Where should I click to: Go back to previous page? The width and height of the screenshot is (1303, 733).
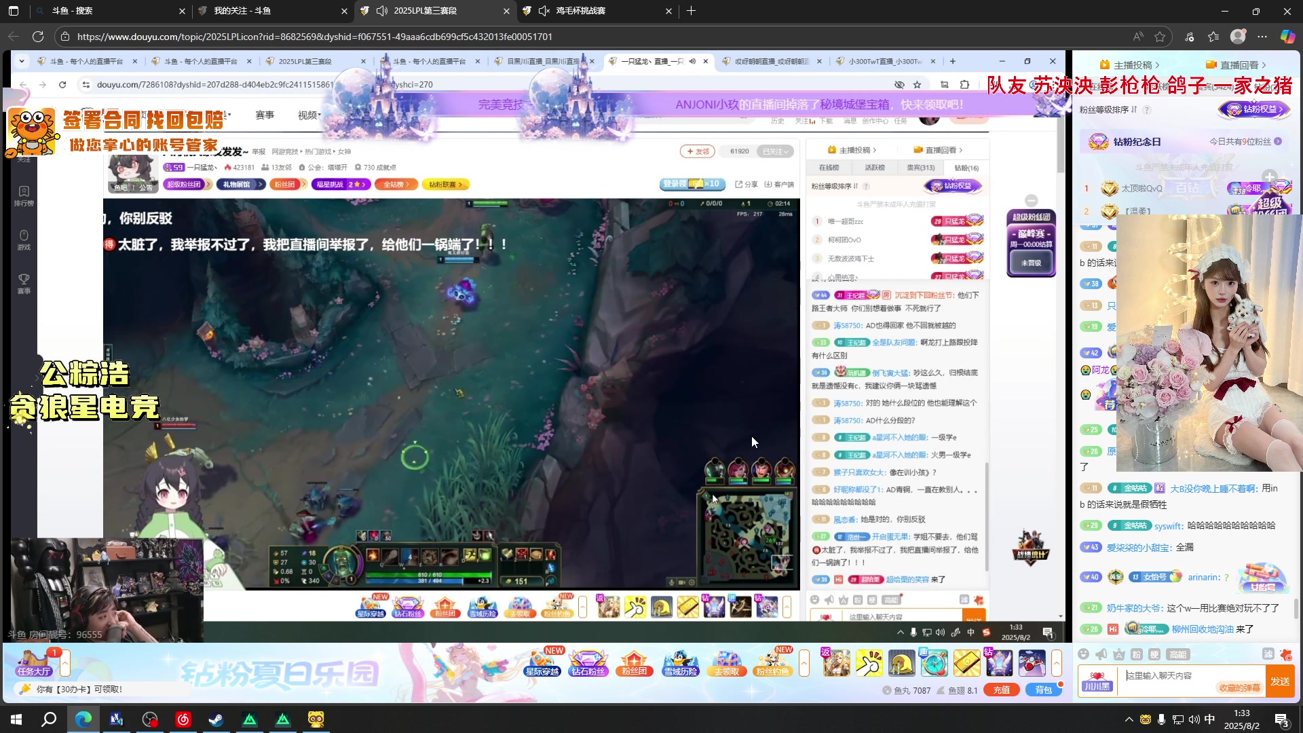point(14,37)
